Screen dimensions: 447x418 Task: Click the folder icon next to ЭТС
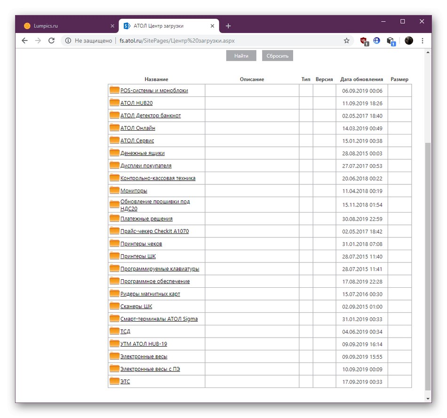(x=114, y=381)
